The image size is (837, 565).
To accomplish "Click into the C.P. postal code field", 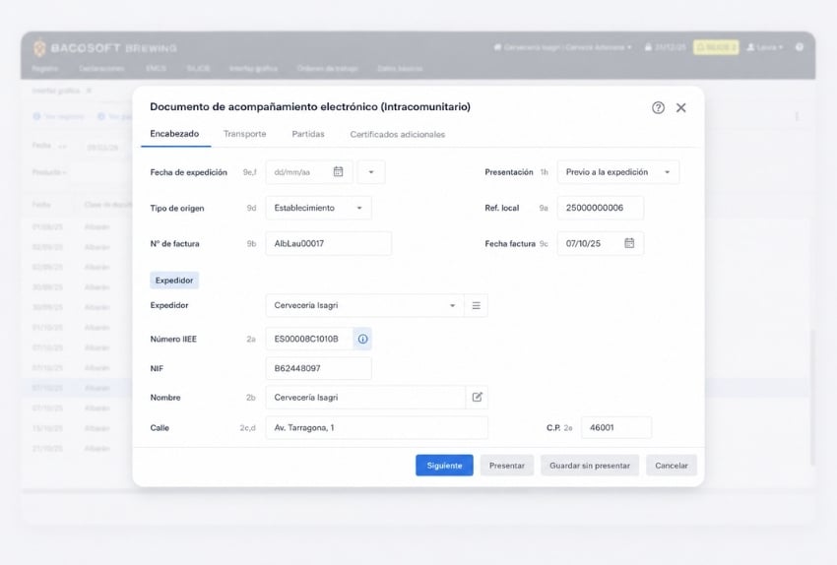I will tap(616, 428).
